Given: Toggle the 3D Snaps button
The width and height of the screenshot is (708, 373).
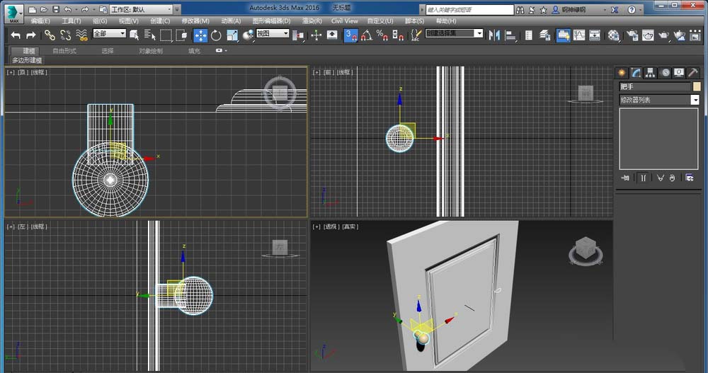Looking at the screenshot, I should point(350,35).
